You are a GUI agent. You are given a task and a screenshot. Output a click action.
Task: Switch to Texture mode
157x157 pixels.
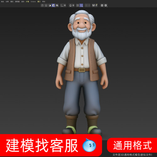click(x=57, y=5)
